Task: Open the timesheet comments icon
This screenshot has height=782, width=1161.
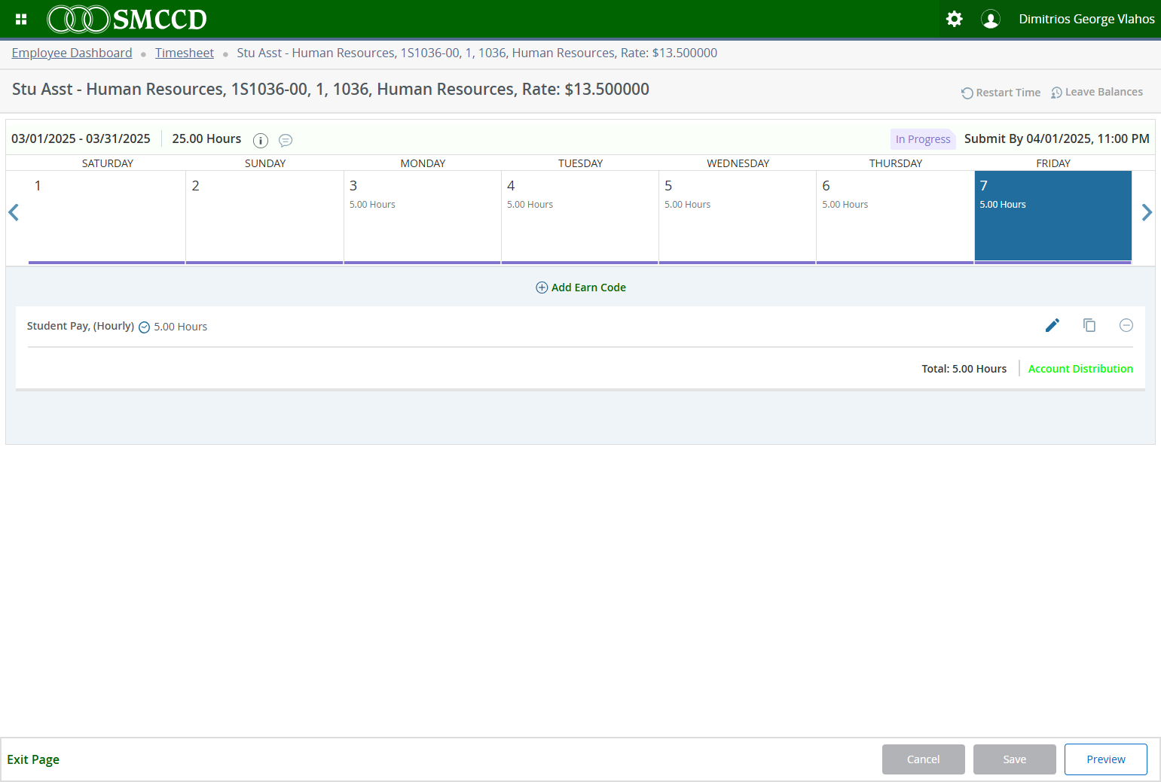Action: point(286,140)
